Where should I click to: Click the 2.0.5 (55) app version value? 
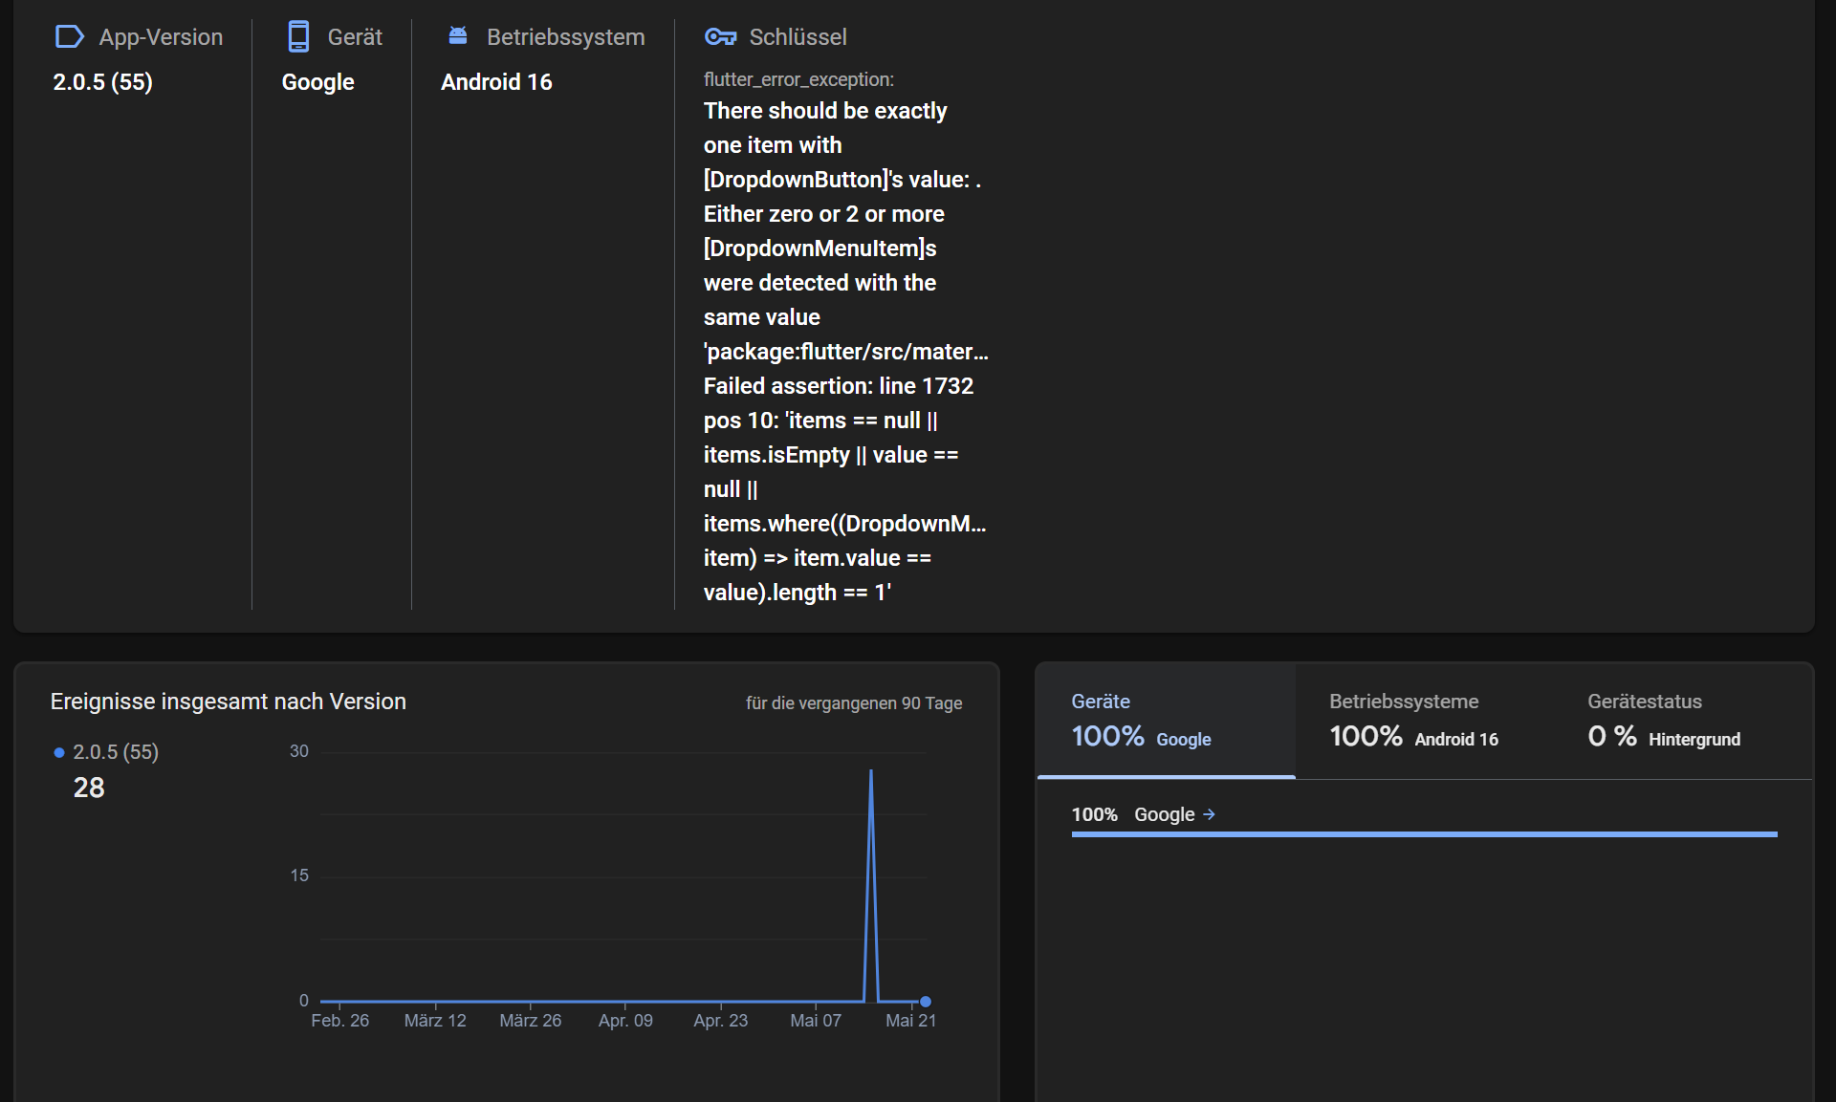102,82
